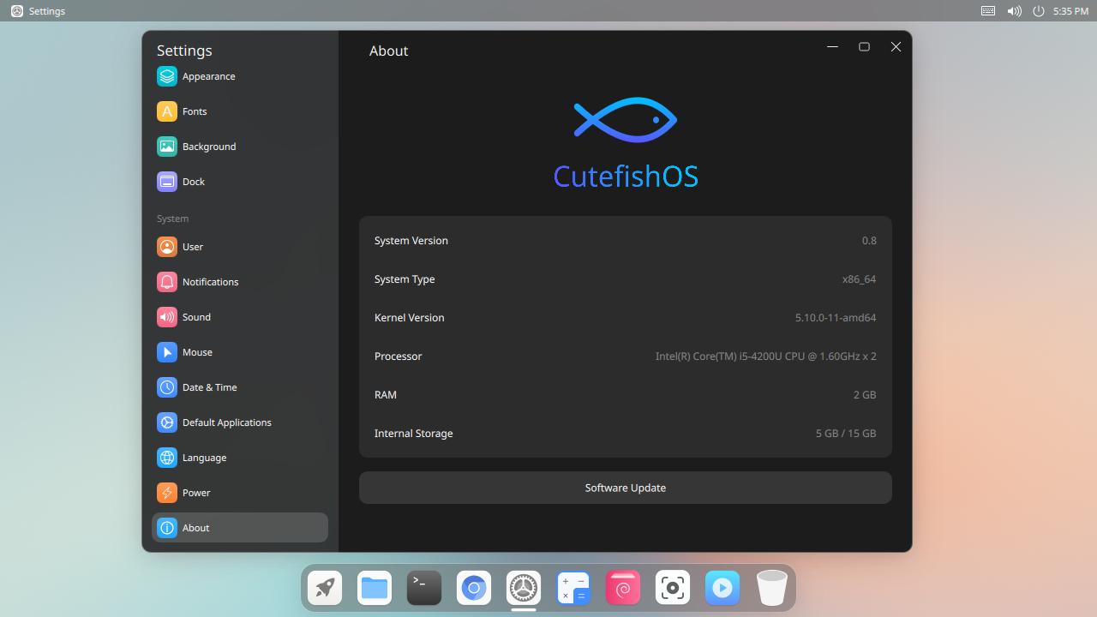
Task: Open volume control in top bar
Action: 1014,11
